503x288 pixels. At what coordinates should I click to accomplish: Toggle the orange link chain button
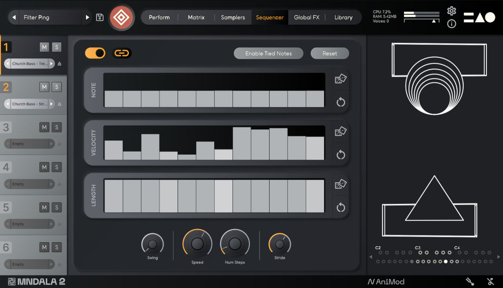121,53
